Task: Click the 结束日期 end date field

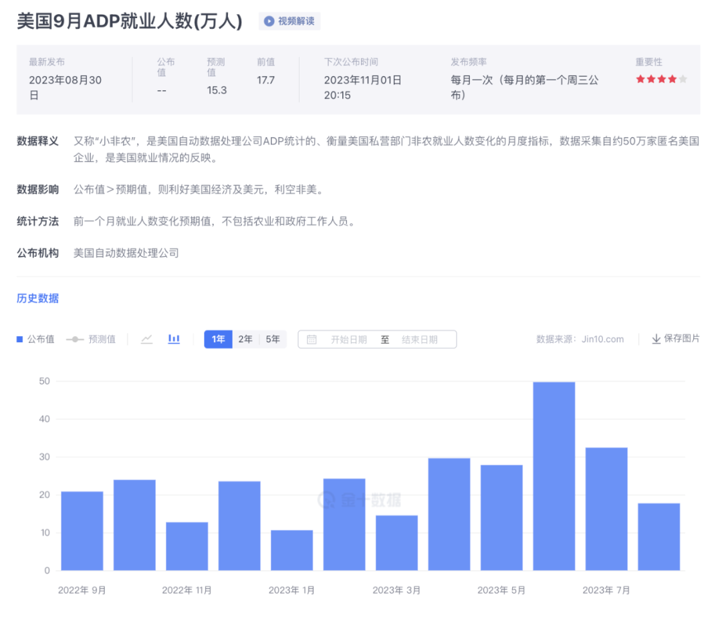Action: tap(419, 340)
